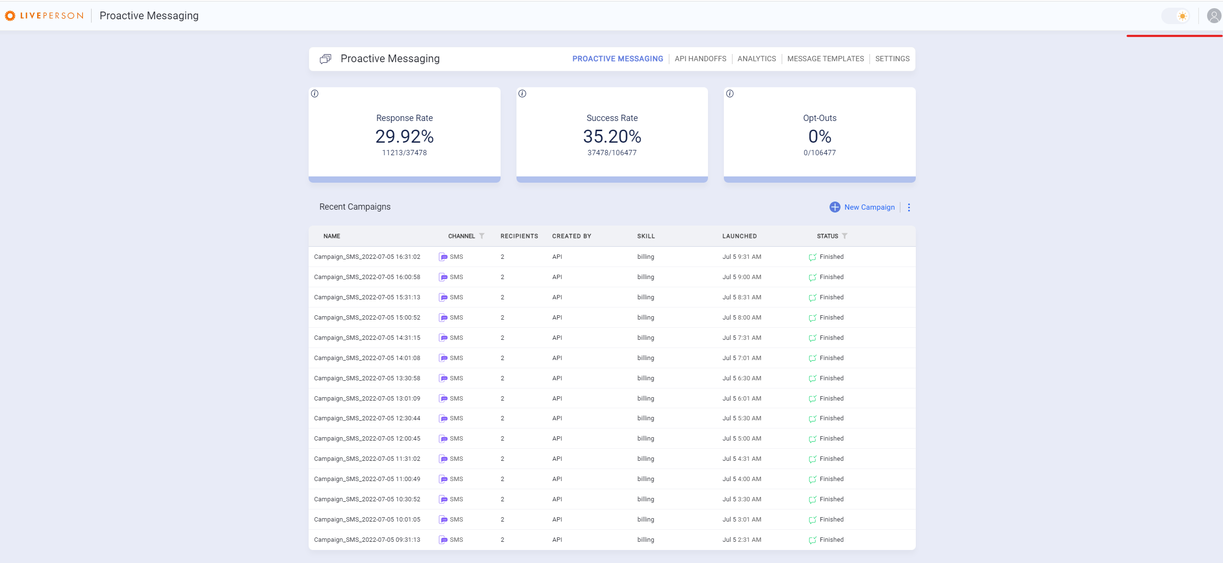Viewport: 1223px width, 563px height.
Task: Open Campaign_SMS_2022-07-05 13:01:09
Action: pyautogui.click(x=367, y=399)
